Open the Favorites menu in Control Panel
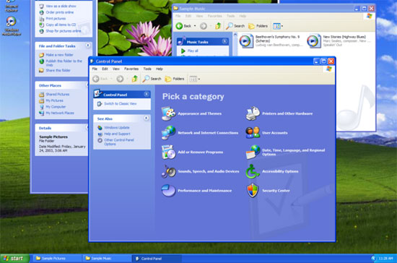397x263 pixels. 131,69
